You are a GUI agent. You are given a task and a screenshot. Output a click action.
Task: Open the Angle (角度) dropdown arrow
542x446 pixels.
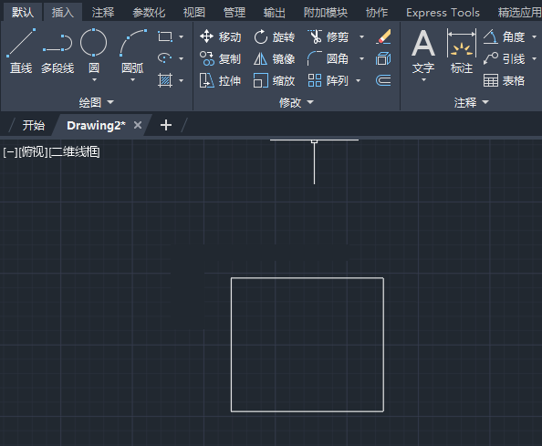tap(534, 36)
